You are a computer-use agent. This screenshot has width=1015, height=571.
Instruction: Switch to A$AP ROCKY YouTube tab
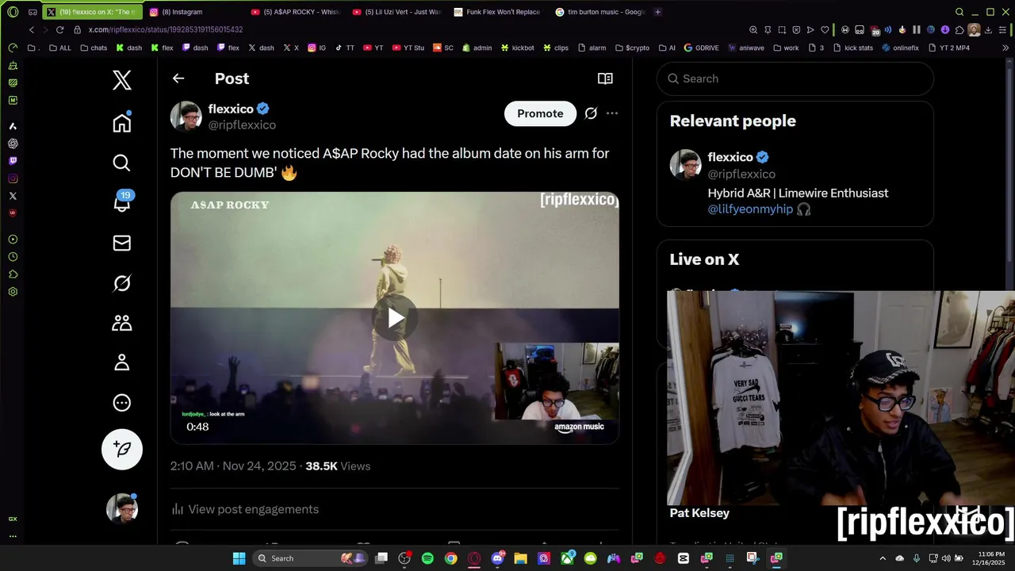[296, 12]
